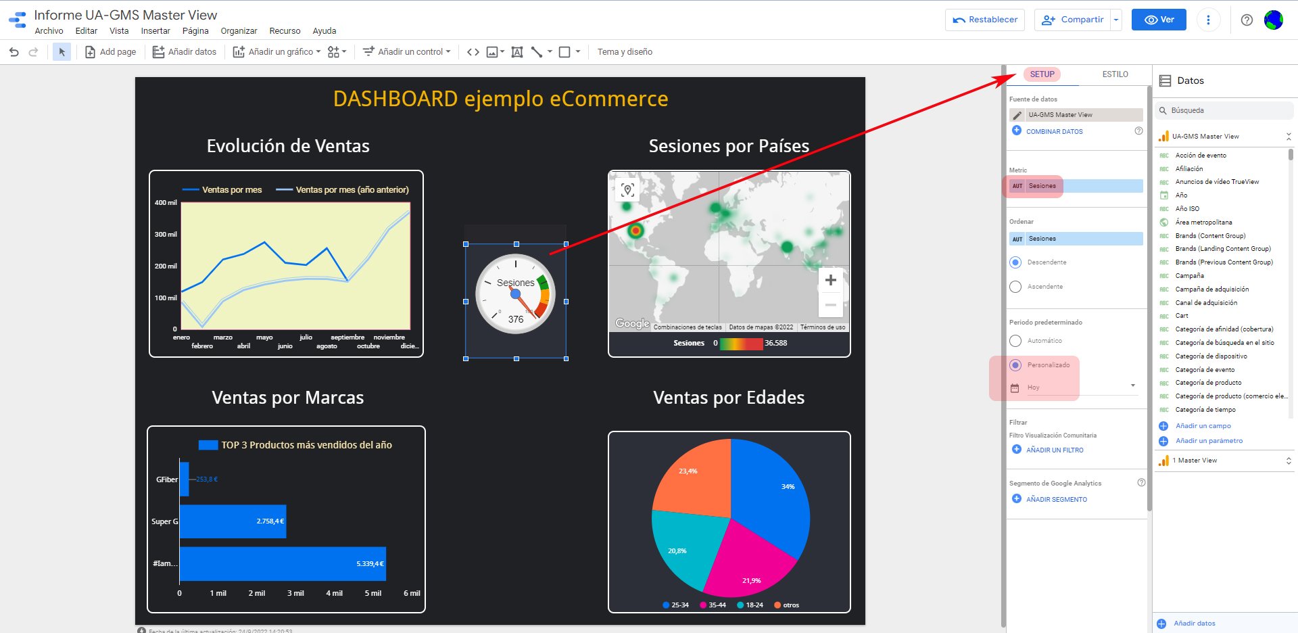Click the embed URL code icon
Viewport: 1298px width, 633px height.
pos(473,52)
